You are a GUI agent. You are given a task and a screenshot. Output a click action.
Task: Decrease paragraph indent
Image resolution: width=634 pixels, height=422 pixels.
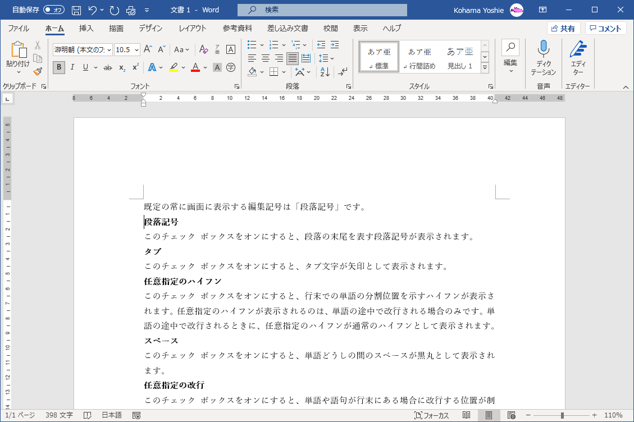click(x=321, y=45)
